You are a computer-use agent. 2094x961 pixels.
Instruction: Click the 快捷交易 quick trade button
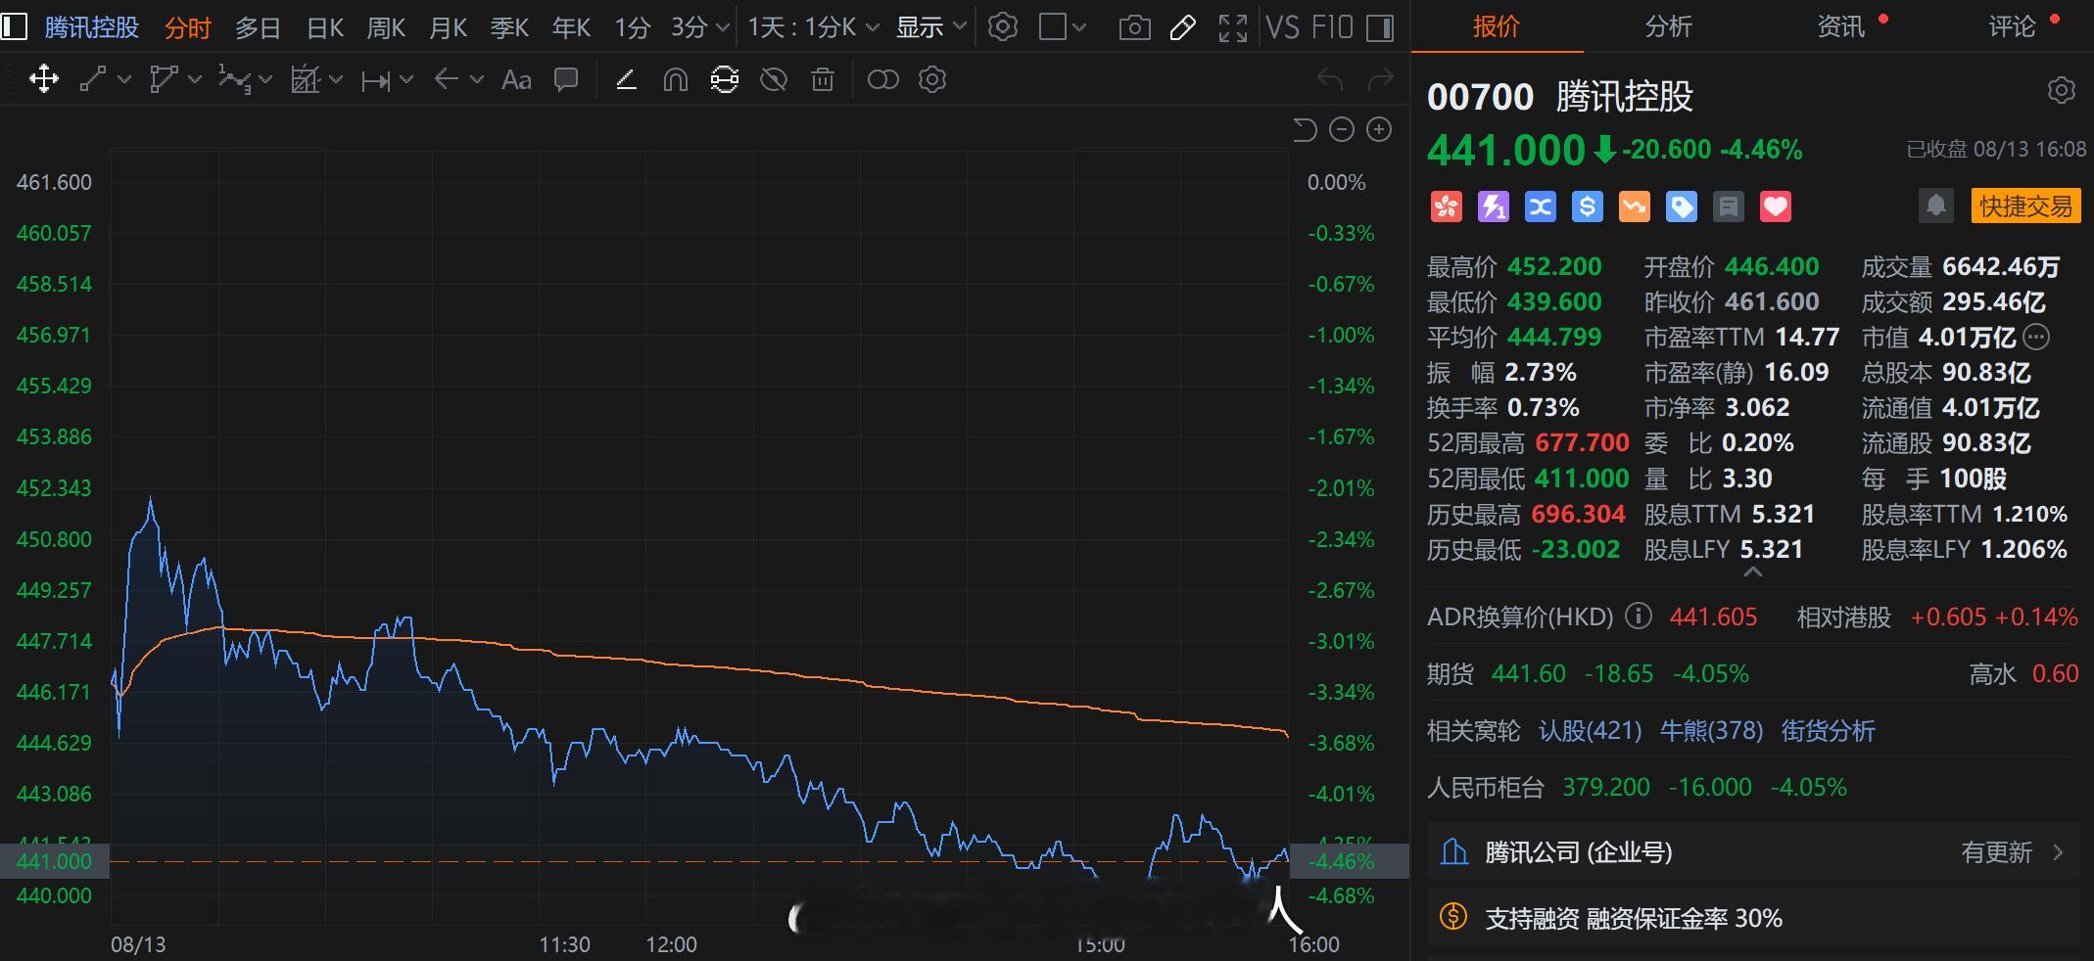point(2025,206)
